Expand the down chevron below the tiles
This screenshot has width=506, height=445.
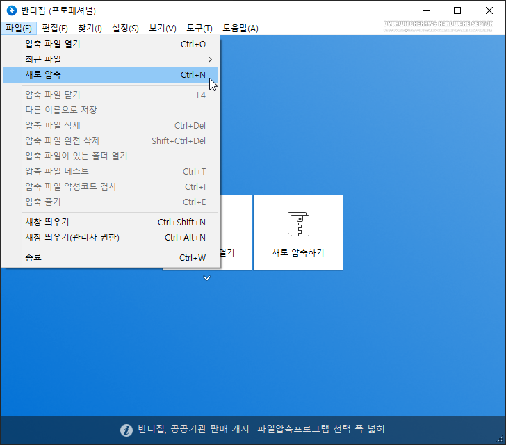pyautogui.click(x=207, y=278)
